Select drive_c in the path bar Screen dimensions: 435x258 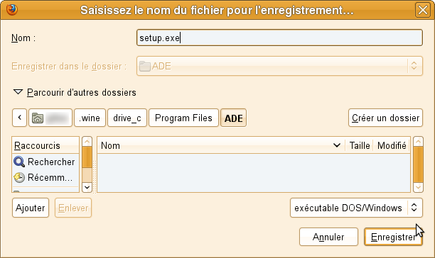pyautogui.click(x=127, y=118)
